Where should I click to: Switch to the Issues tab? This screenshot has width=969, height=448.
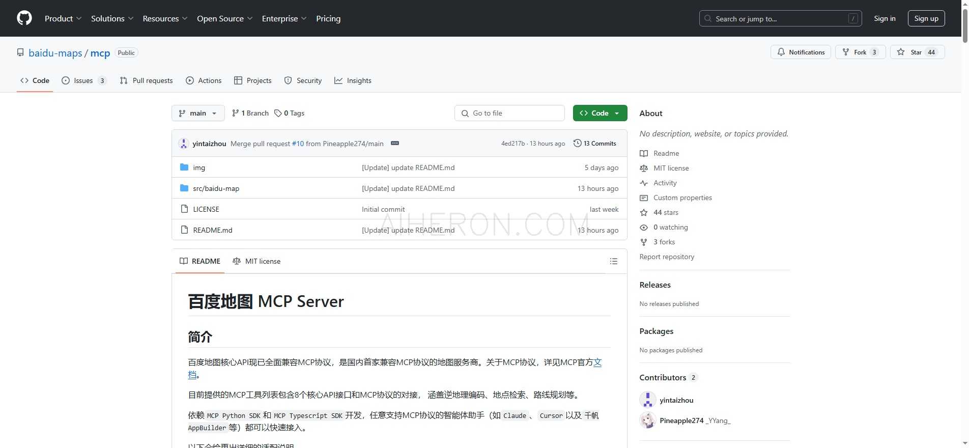(84, 80)
